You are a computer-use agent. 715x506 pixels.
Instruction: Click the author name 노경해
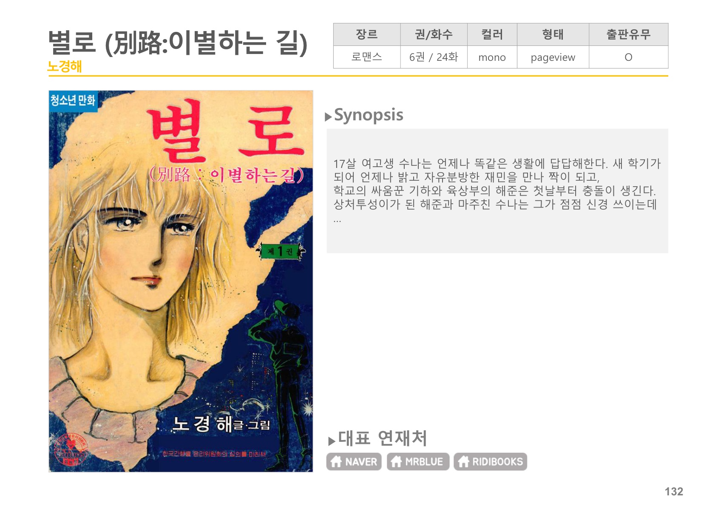tap(65, 66)
